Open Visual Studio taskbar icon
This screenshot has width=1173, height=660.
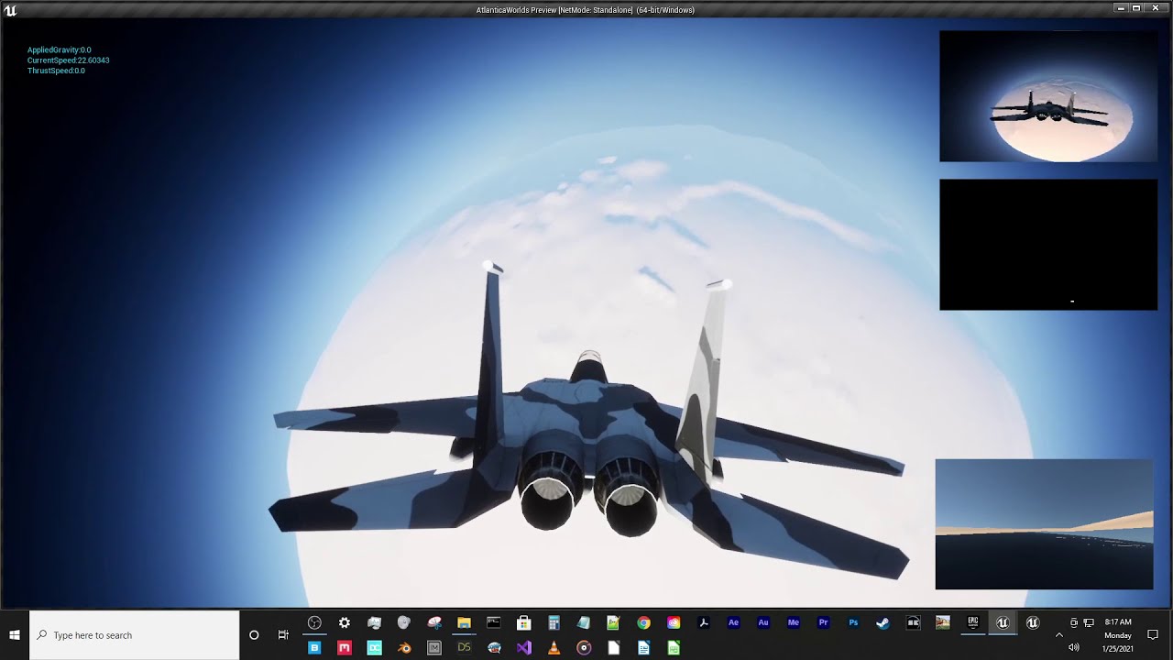point(523,648)
